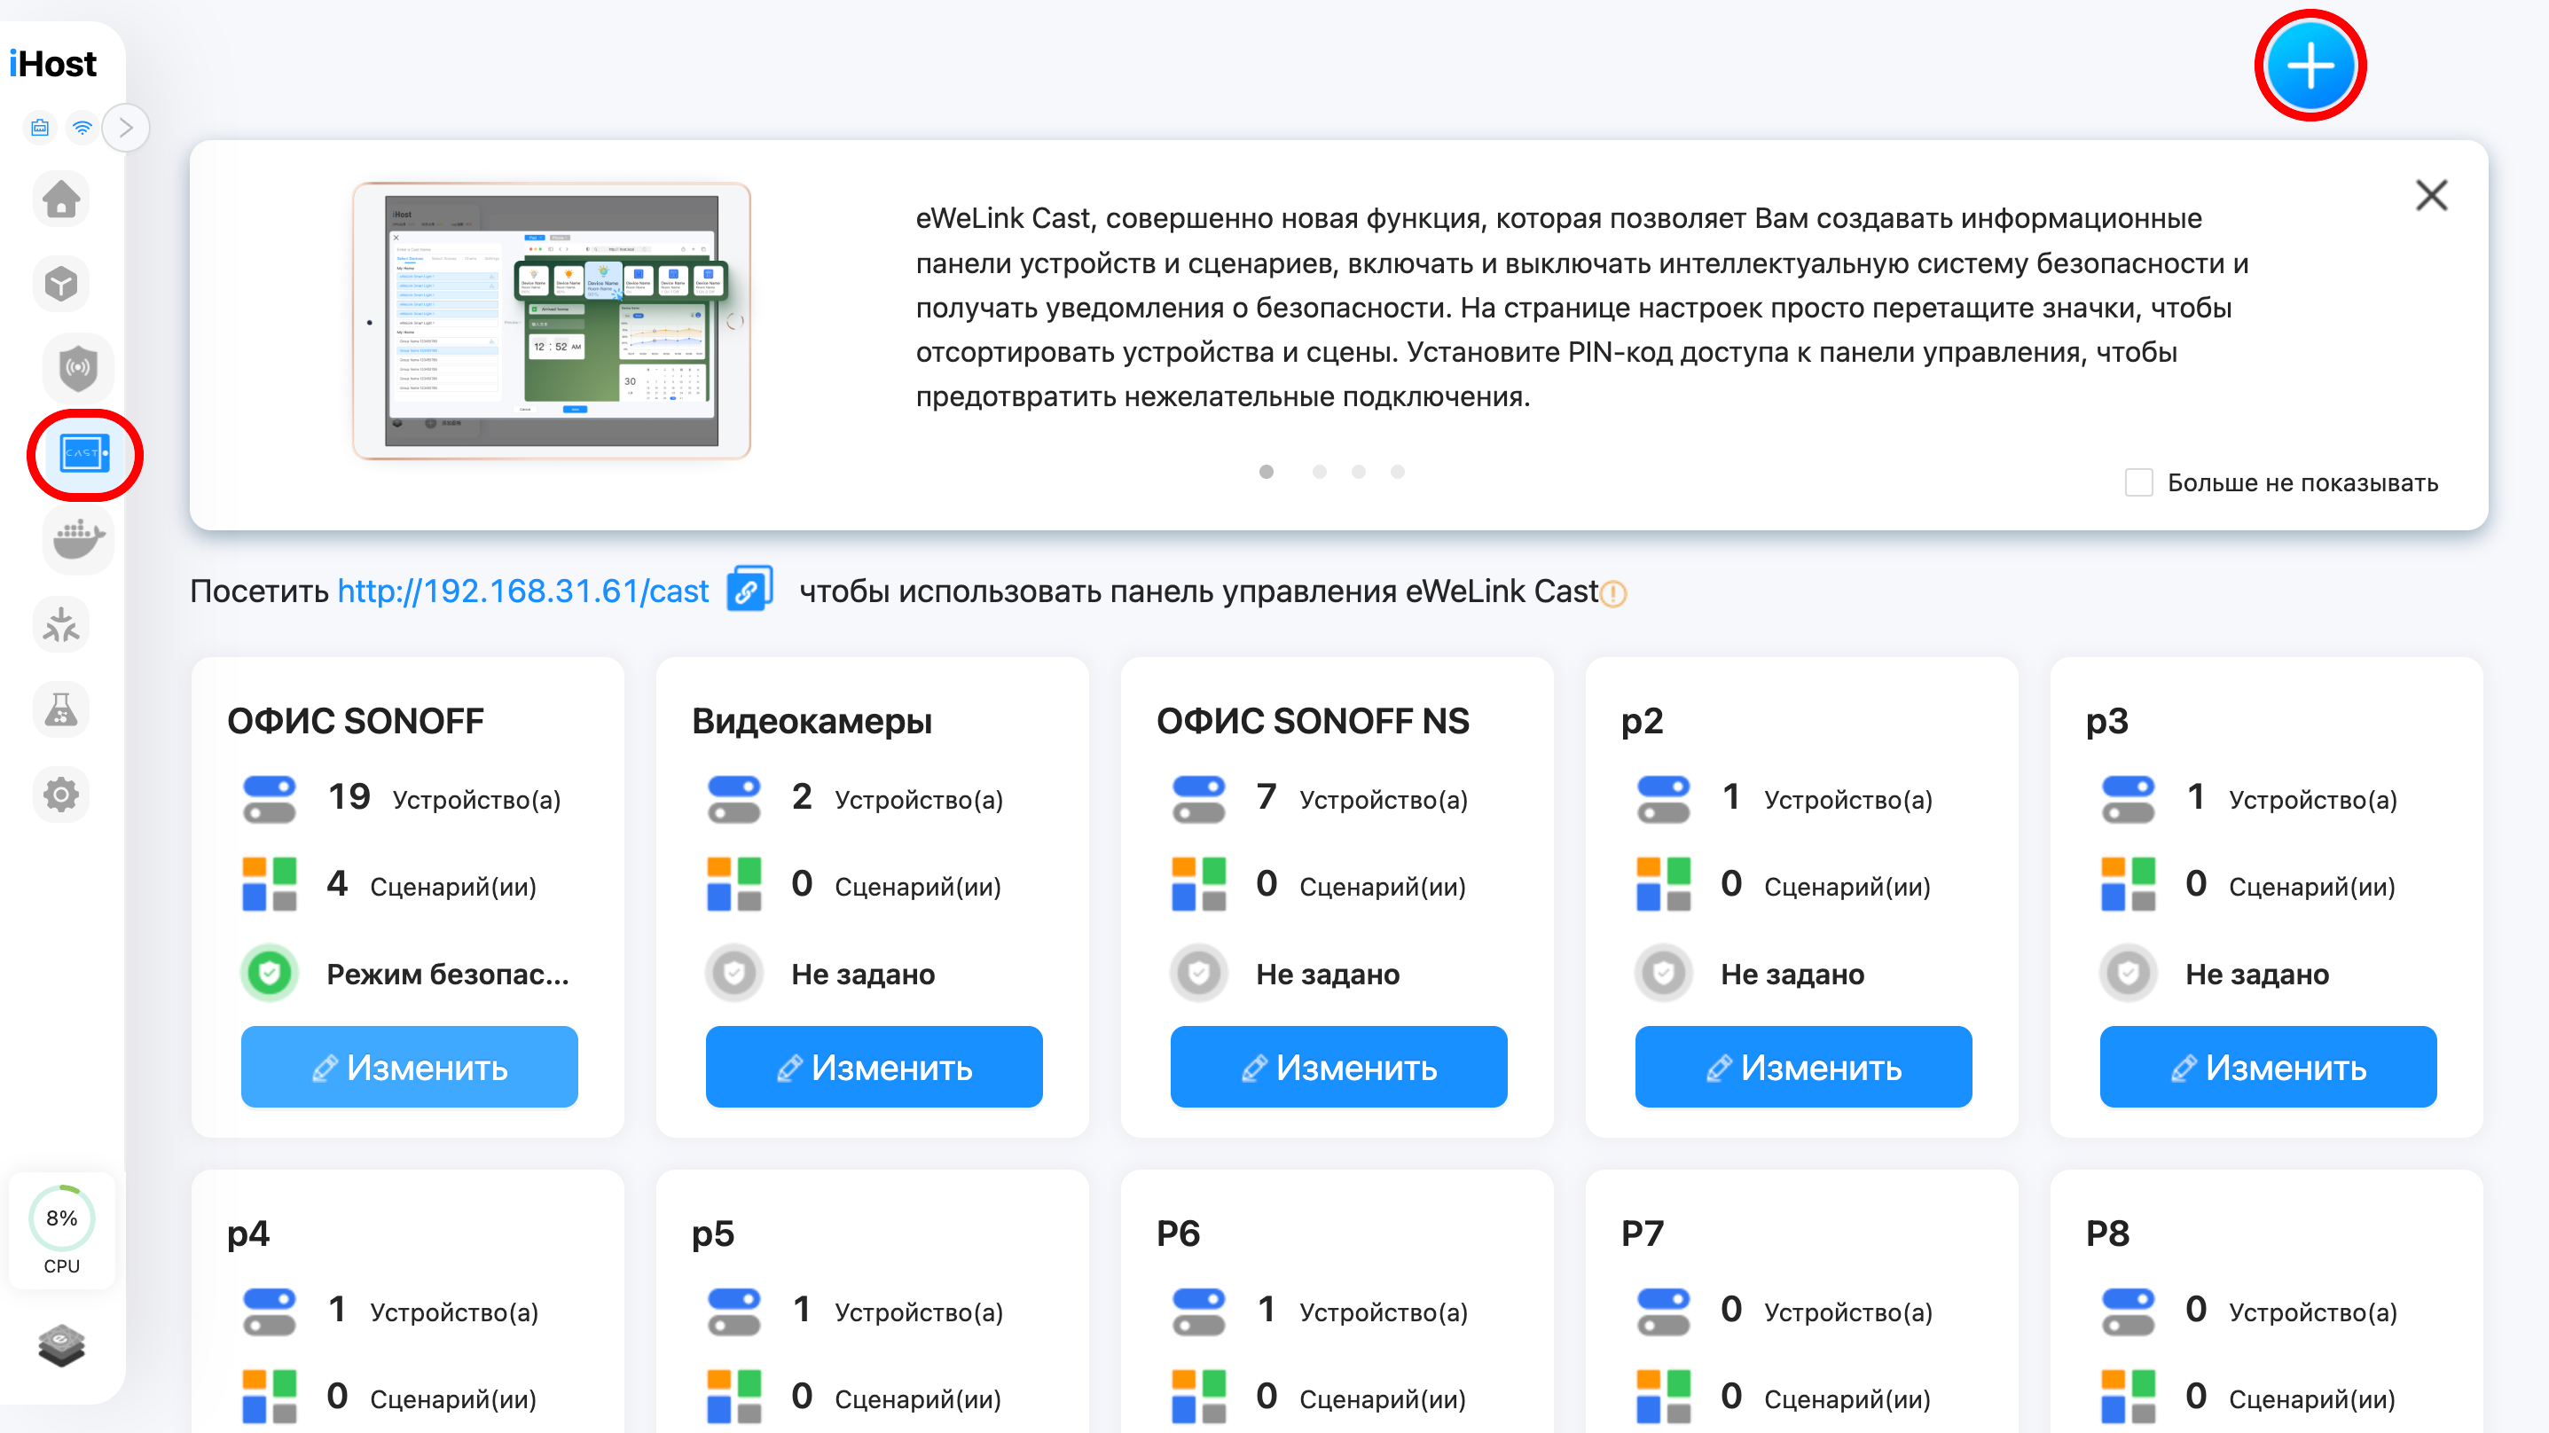Image resolution: width=2549 pixels, height=1433 pixels.
Task: Click Изменить on p3 card
Action: 2268,1067
